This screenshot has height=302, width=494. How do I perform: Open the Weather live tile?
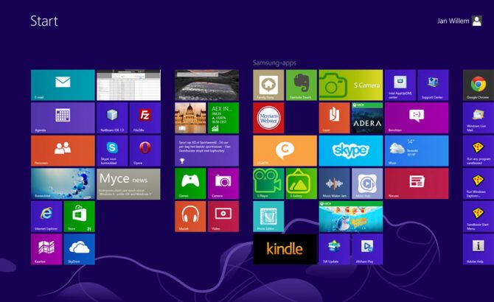coord(417,151)
